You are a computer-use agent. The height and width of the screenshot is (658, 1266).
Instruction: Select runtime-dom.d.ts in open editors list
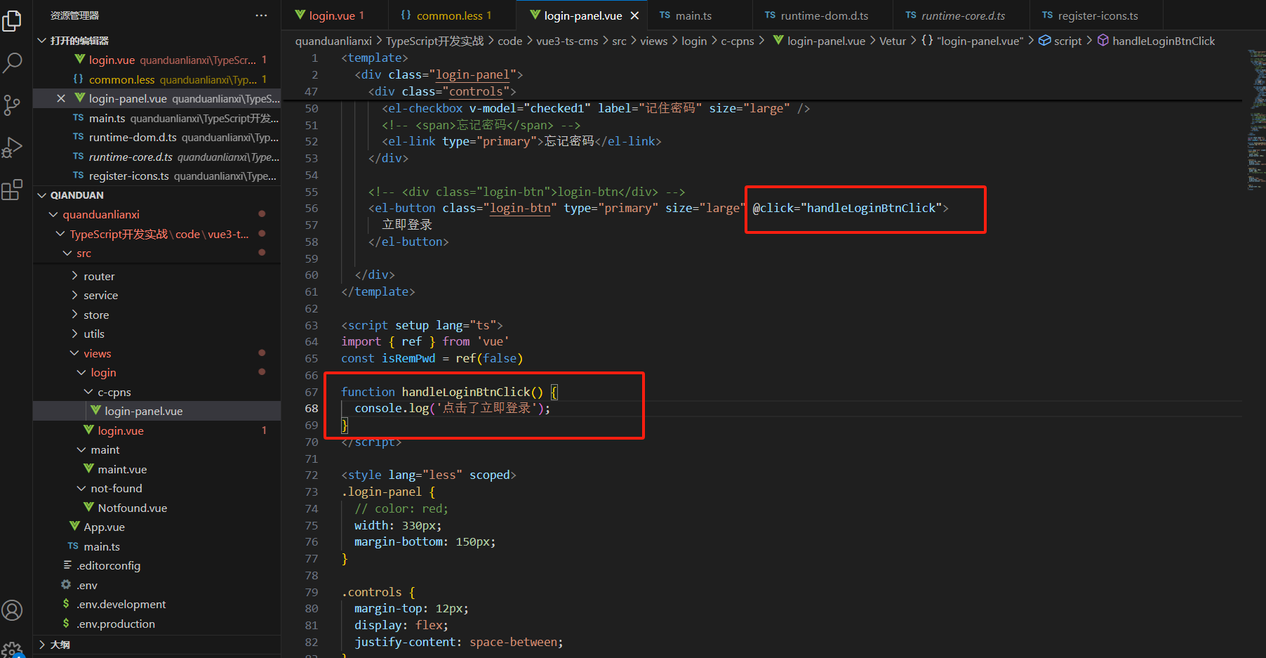[157, 137]
